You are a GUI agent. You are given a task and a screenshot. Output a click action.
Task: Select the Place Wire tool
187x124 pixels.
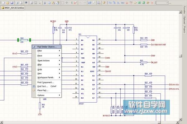click(110, 2)
